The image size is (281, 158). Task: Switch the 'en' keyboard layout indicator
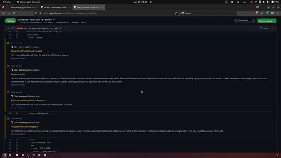(x=245, y=2)
